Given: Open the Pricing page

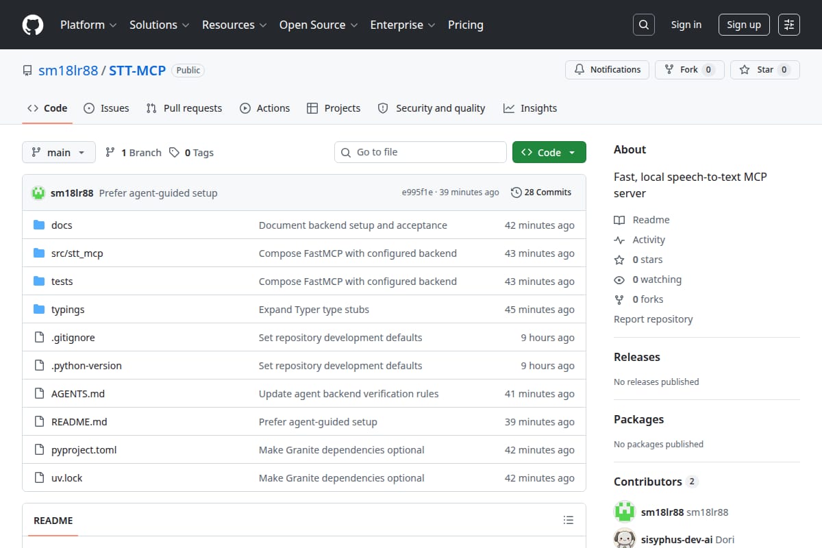Looking at the screenshot, I should (466, 25).
